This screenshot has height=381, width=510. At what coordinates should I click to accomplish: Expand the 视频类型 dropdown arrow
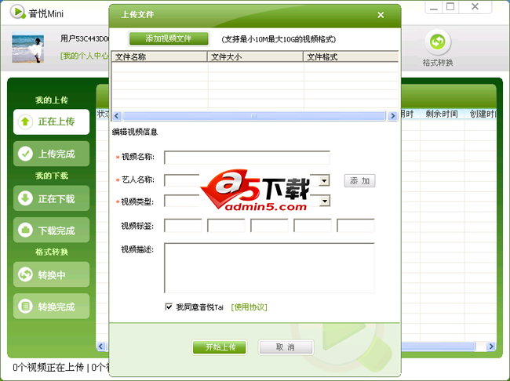tap(325, 201)
